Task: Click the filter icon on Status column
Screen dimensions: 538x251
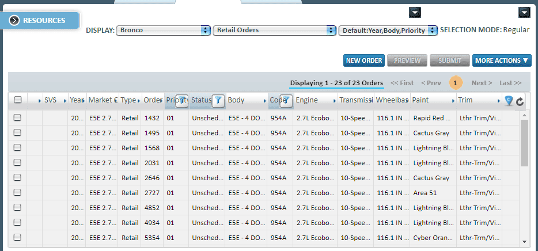Action: 218,101
